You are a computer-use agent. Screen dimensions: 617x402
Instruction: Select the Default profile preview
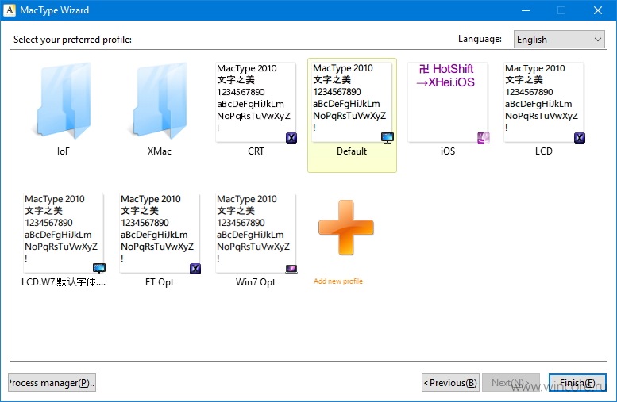(x=352, y=101)
